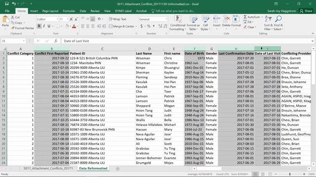Viewport: 316px width, 177px height.
Task: Increase font size with the large A
Action: [71, 19]
